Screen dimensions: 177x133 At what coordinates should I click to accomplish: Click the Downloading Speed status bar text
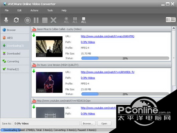click(x=50, y=130)
